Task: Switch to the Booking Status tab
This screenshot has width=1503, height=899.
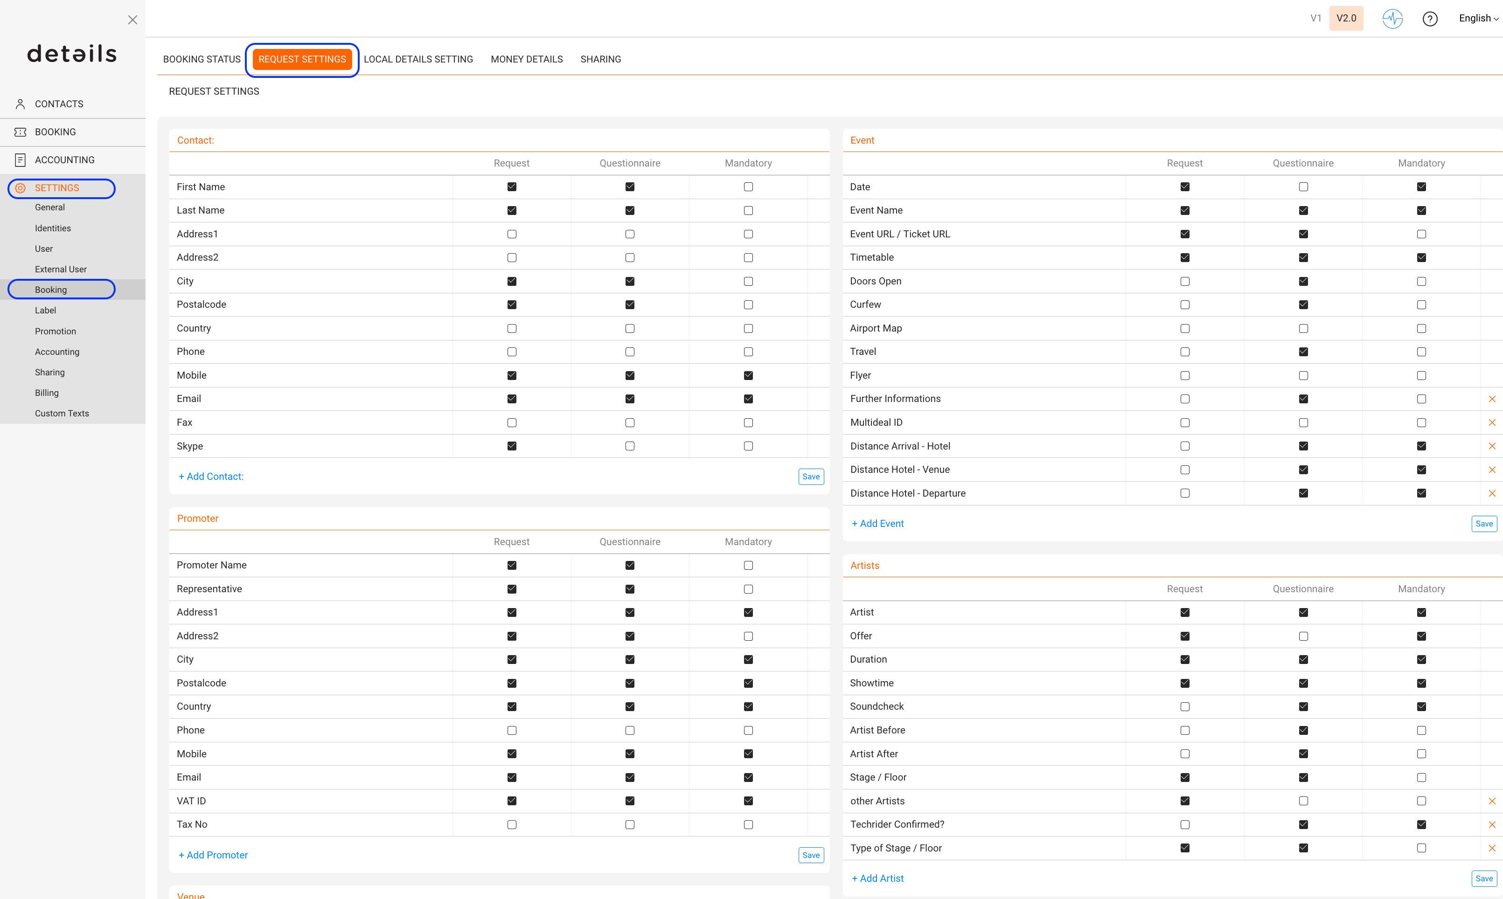Action: (202, 59)
